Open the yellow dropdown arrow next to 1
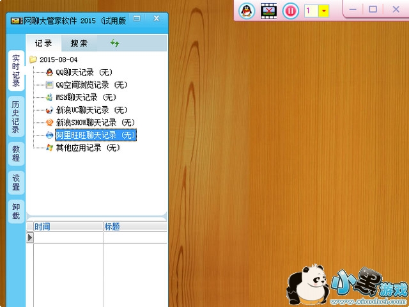409x307 pixels. coord(324,11)
